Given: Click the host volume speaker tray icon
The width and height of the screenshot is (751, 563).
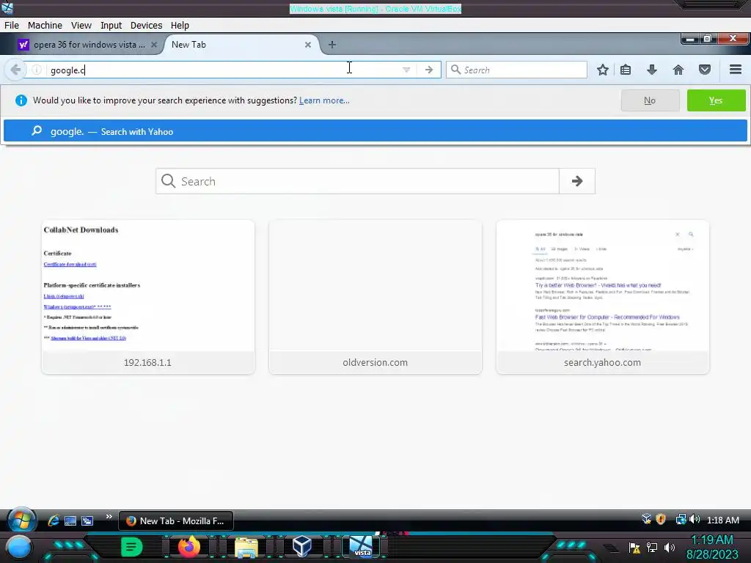Looking at the screenshot, I should 670,547.
